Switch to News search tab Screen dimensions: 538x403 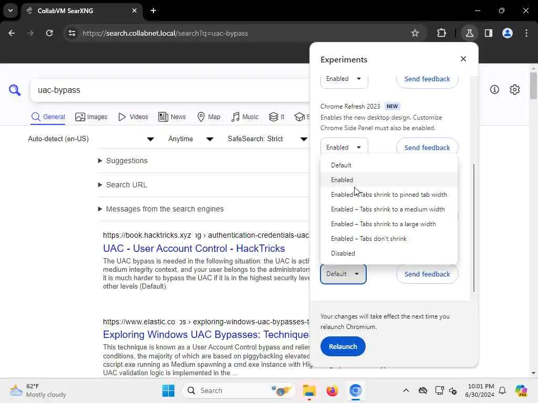point(172,117)
